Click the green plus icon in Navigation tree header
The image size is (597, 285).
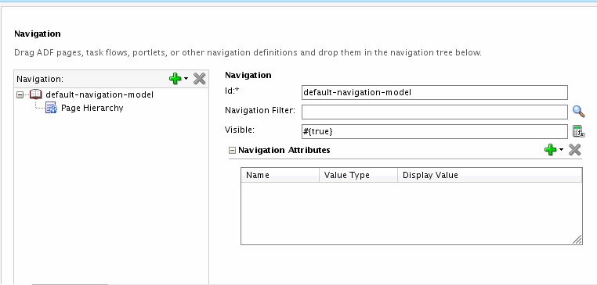tap(175, 79)
